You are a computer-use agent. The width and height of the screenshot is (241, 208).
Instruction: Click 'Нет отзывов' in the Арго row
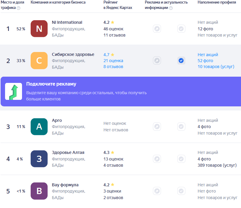point(116,130)
